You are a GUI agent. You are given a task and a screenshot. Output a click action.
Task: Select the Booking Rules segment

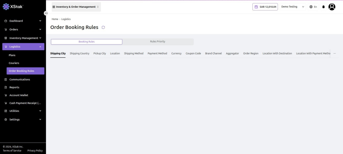pos(87,42)
